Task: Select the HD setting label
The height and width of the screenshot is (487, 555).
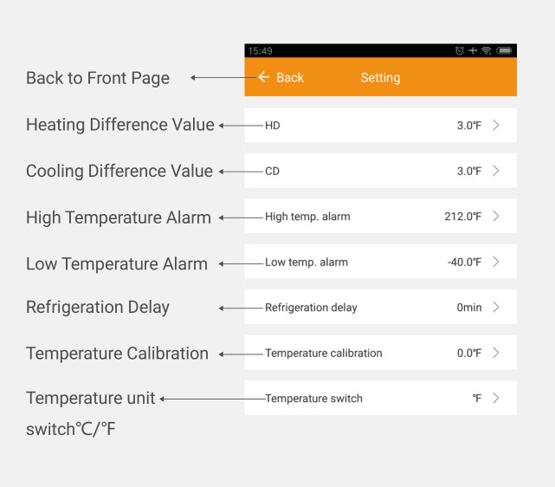Action: click(x=273, y=126)
